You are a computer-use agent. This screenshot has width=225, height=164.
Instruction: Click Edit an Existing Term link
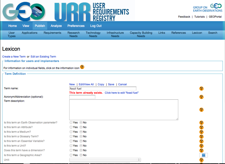tap(43, 56)
